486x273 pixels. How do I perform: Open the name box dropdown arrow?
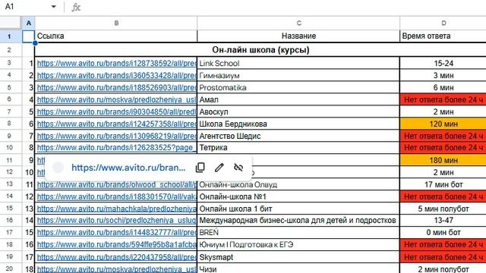(x=54, y=7)
